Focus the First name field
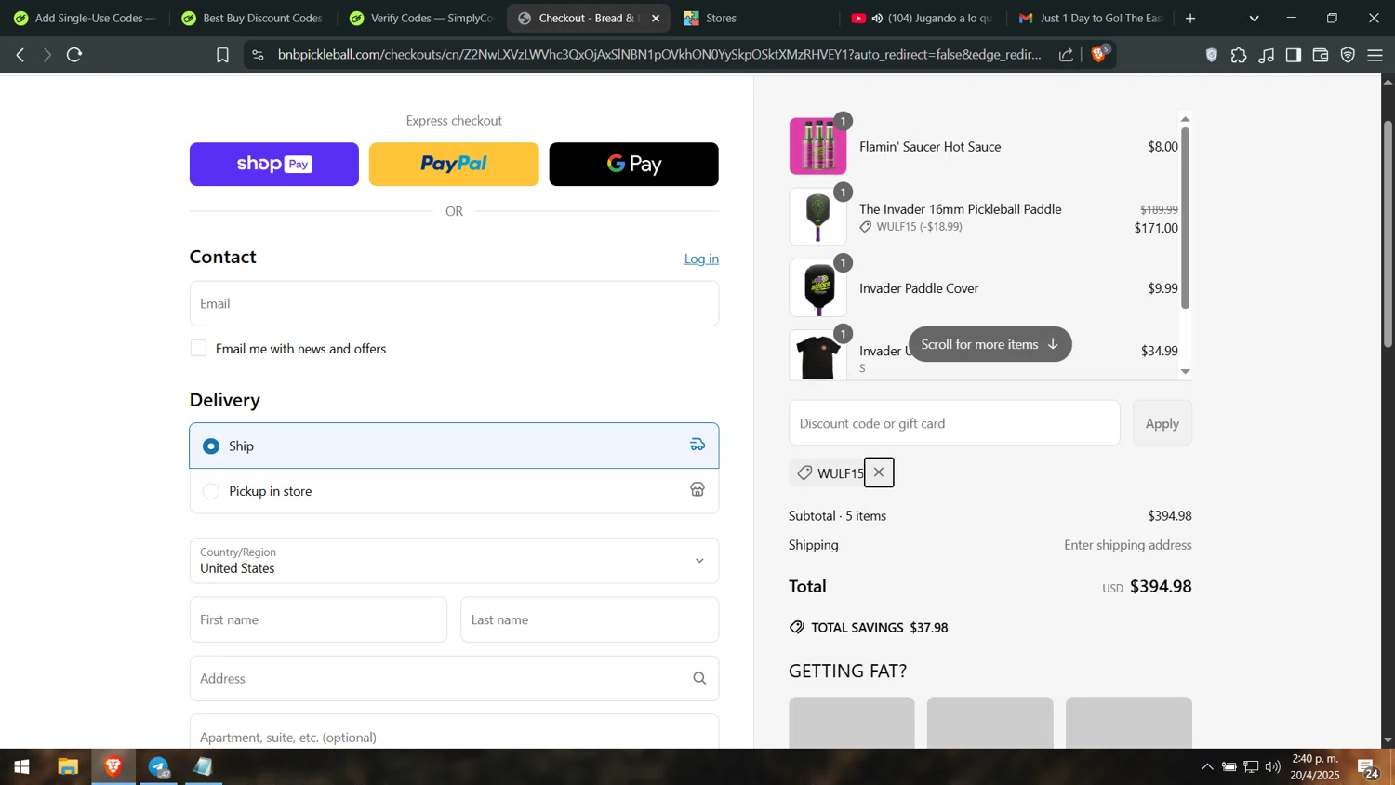This screenshot has height=785, width=1395. pyautogui.click(x=318, y=619)
